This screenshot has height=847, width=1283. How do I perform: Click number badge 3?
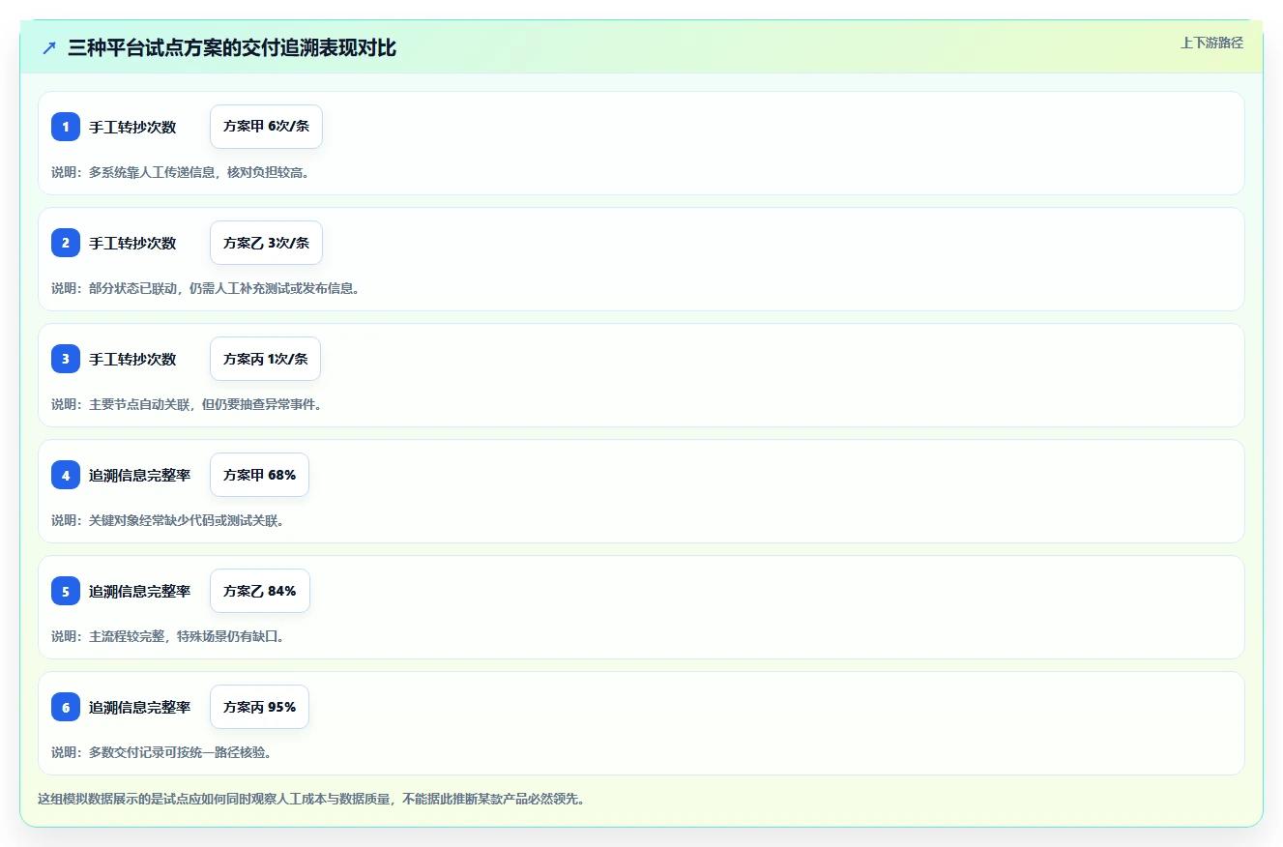pyautogui.click(x=66, y=359)
